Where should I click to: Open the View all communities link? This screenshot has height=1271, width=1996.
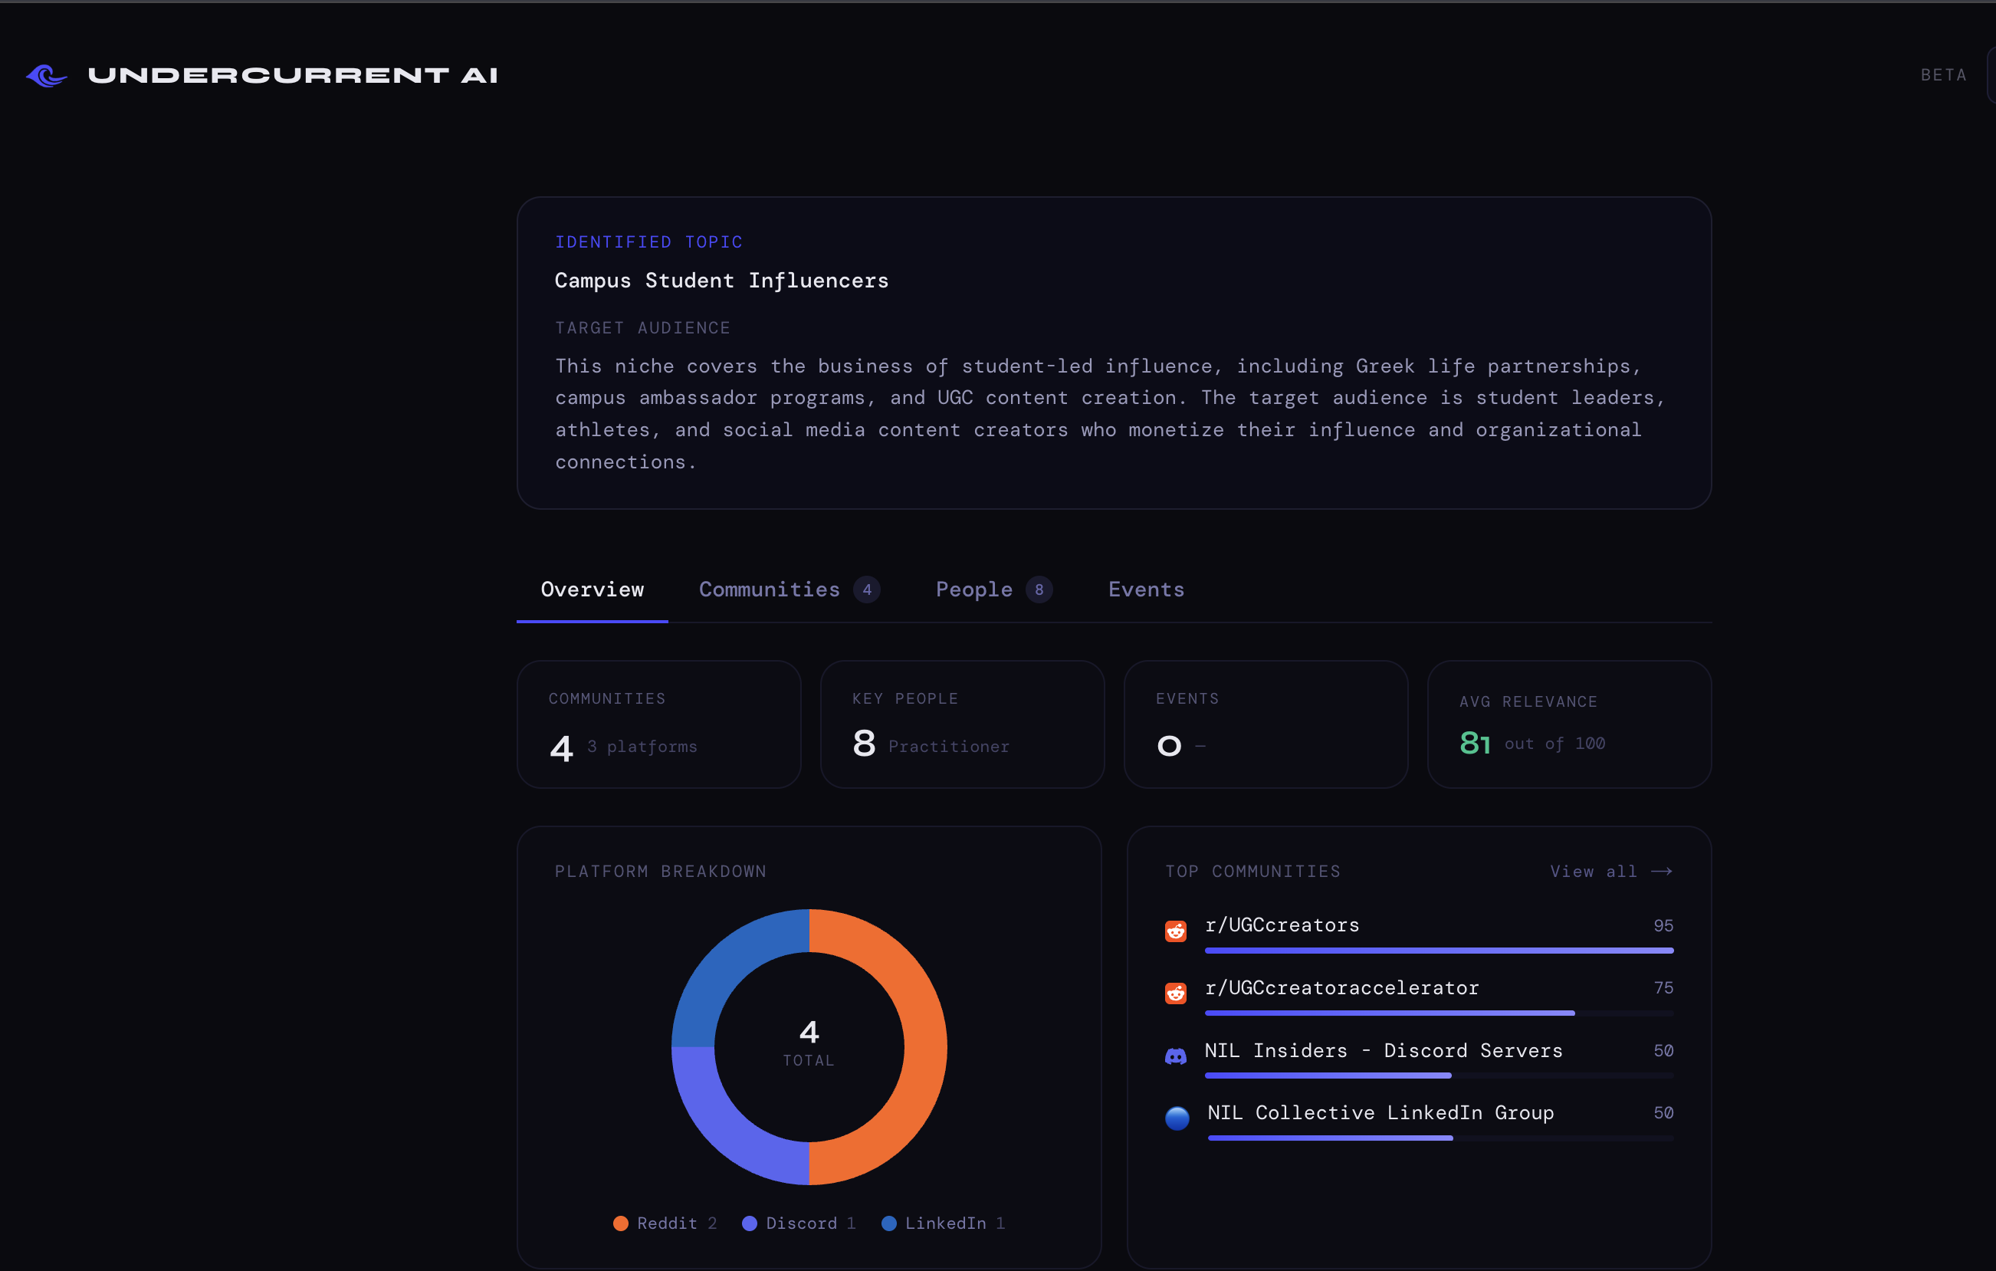(x=1593, y=872)
